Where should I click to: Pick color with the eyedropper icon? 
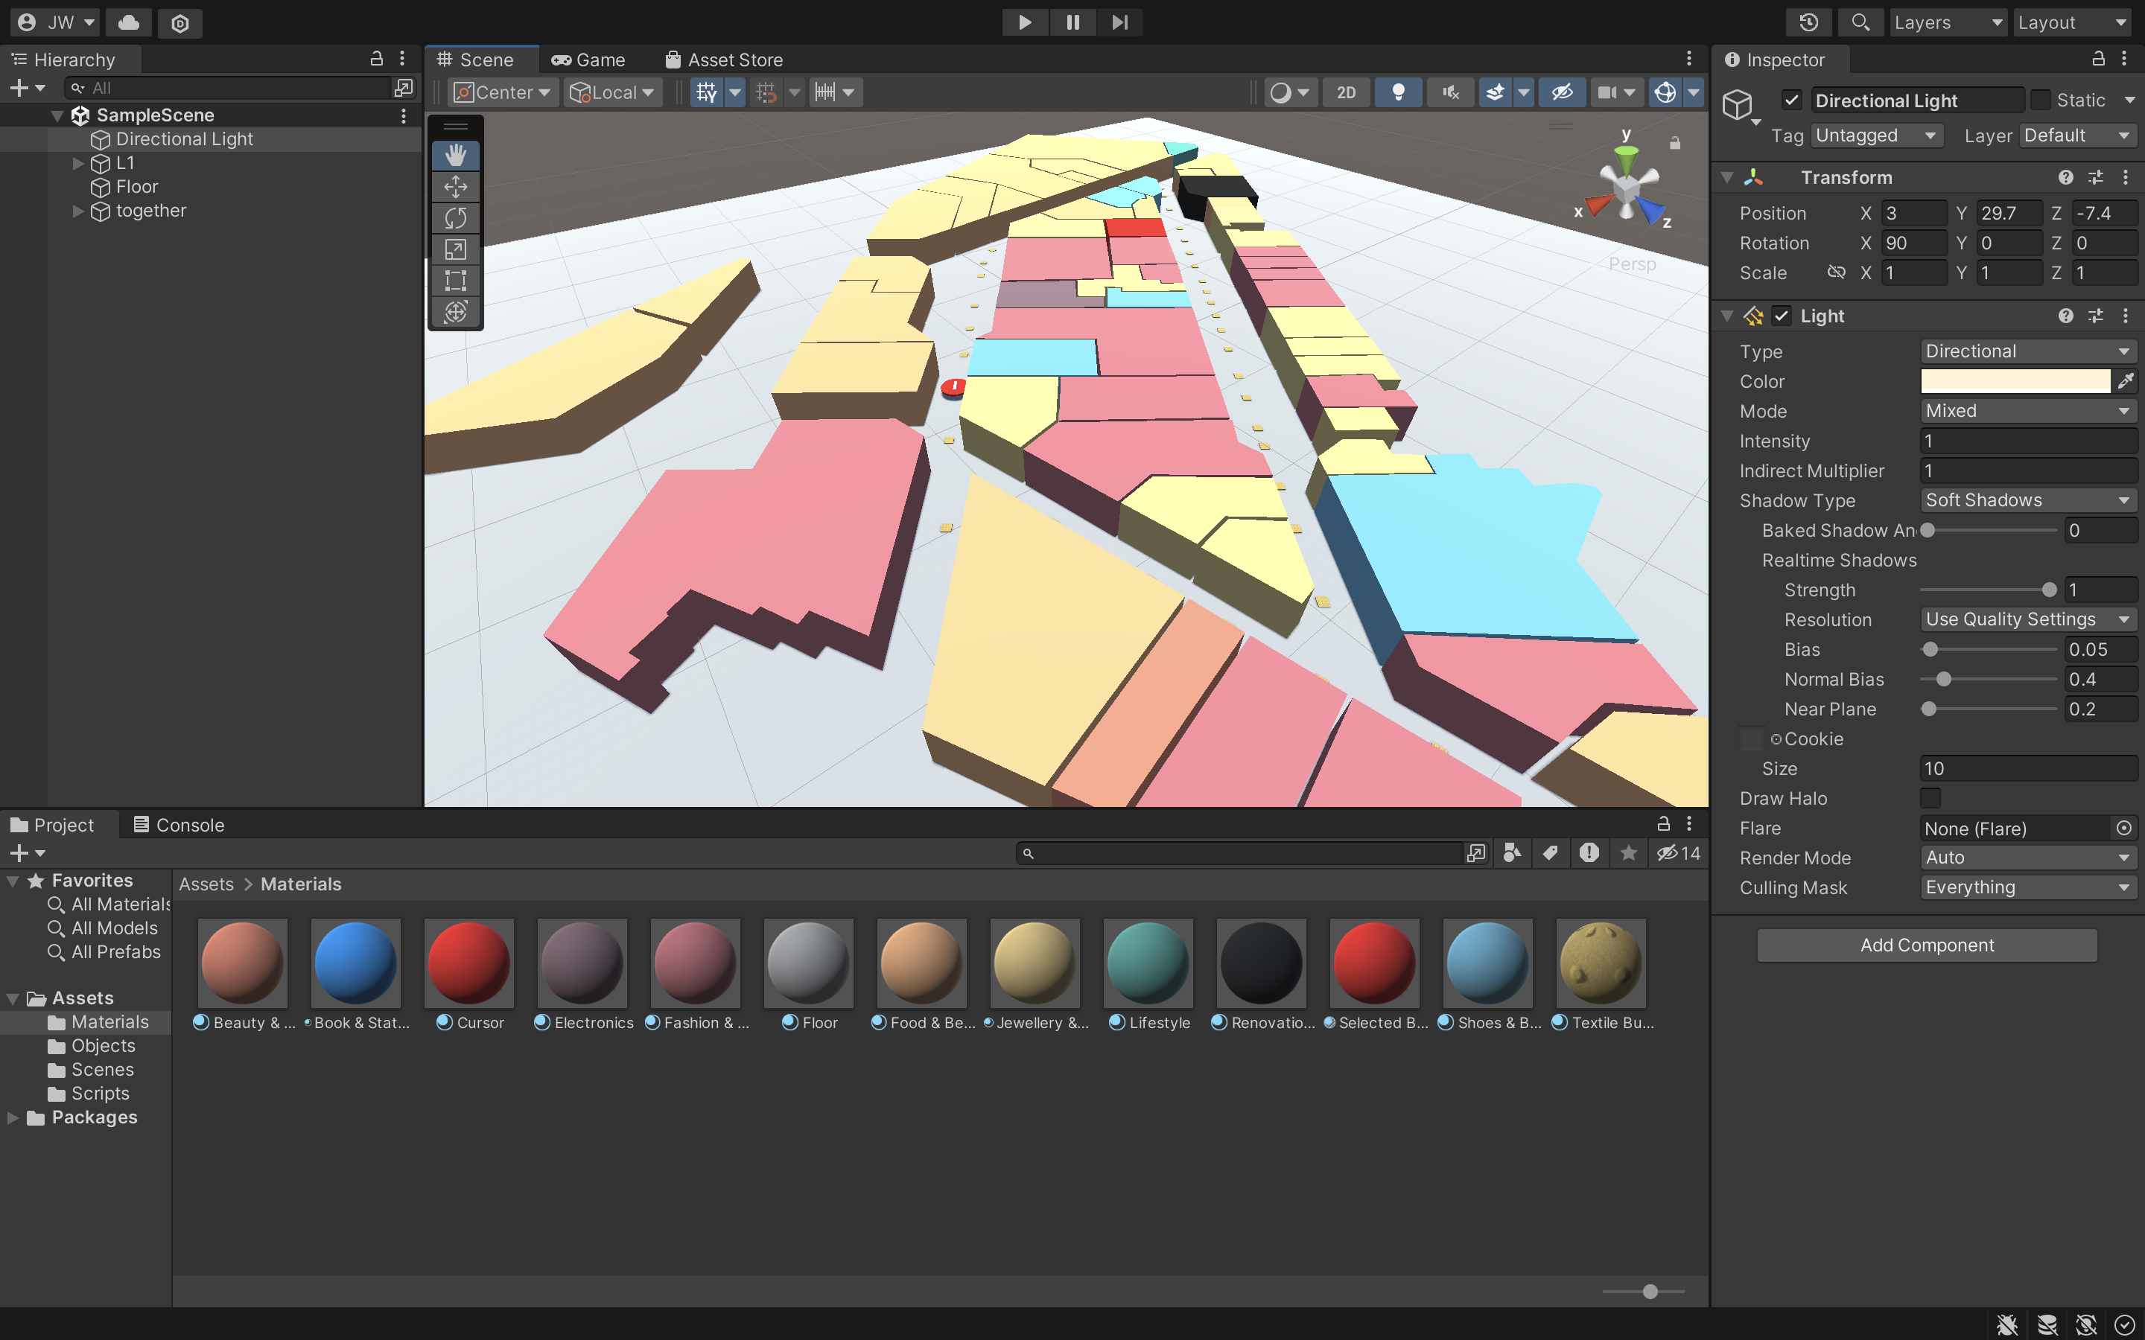[2126, 381]
